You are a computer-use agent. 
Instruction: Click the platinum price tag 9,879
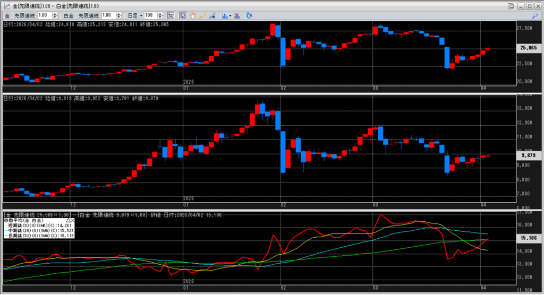pyautogui.click(x=529, y=155)
